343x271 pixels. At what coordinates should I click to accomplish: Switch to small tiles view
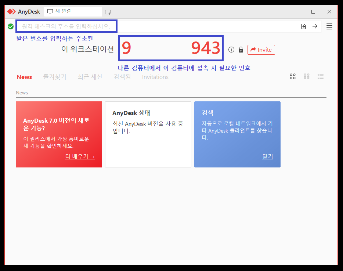pos(307,76)
